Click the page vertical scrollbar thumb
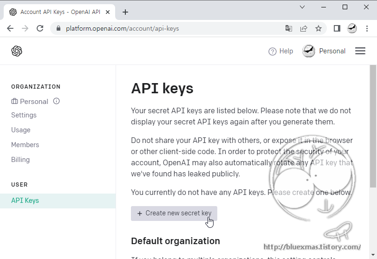The width and height of the screenshot is (377, 259). pos(373,126)
